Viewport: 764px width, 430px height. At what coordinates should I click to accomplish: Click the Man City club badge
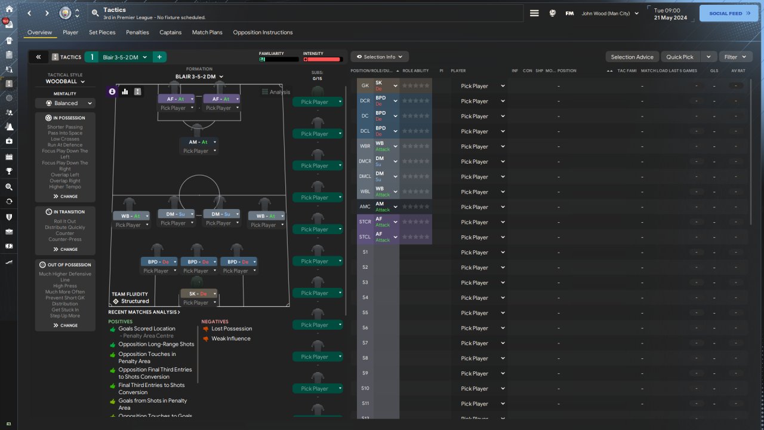click(66, 13)
